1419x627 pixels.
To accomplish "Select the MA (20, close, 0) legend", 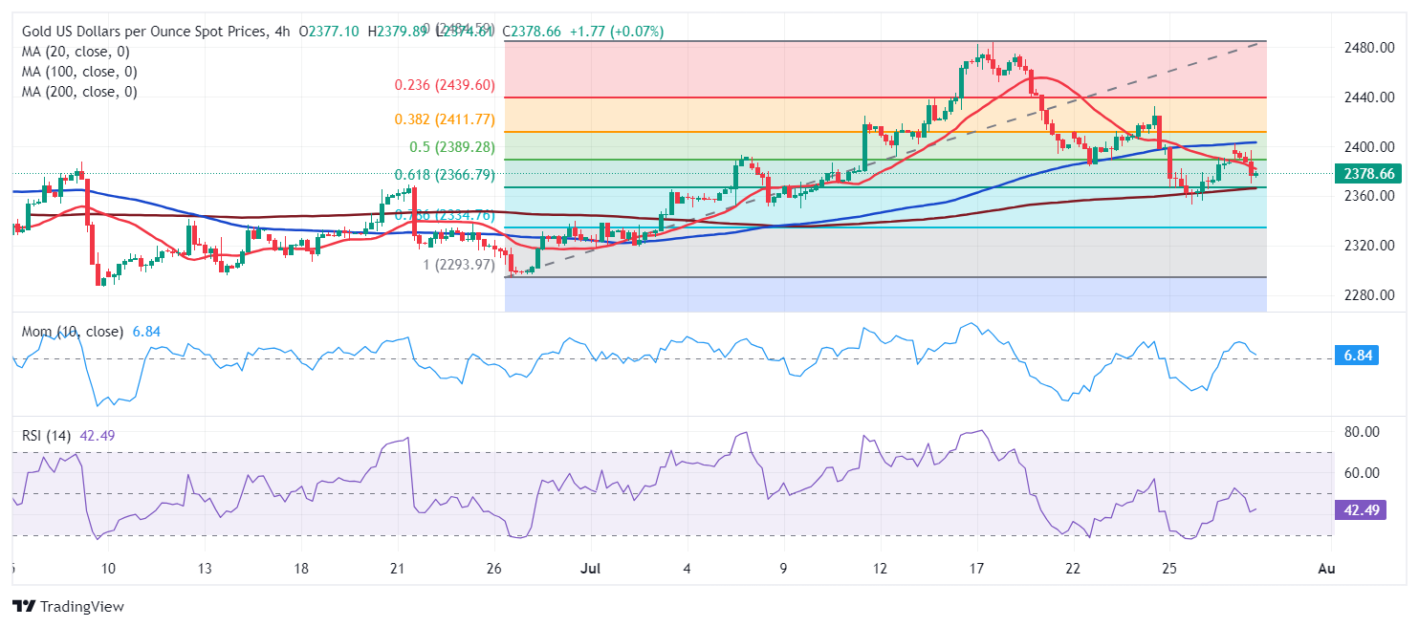I will pyautogui.click(x=76, y=52).
